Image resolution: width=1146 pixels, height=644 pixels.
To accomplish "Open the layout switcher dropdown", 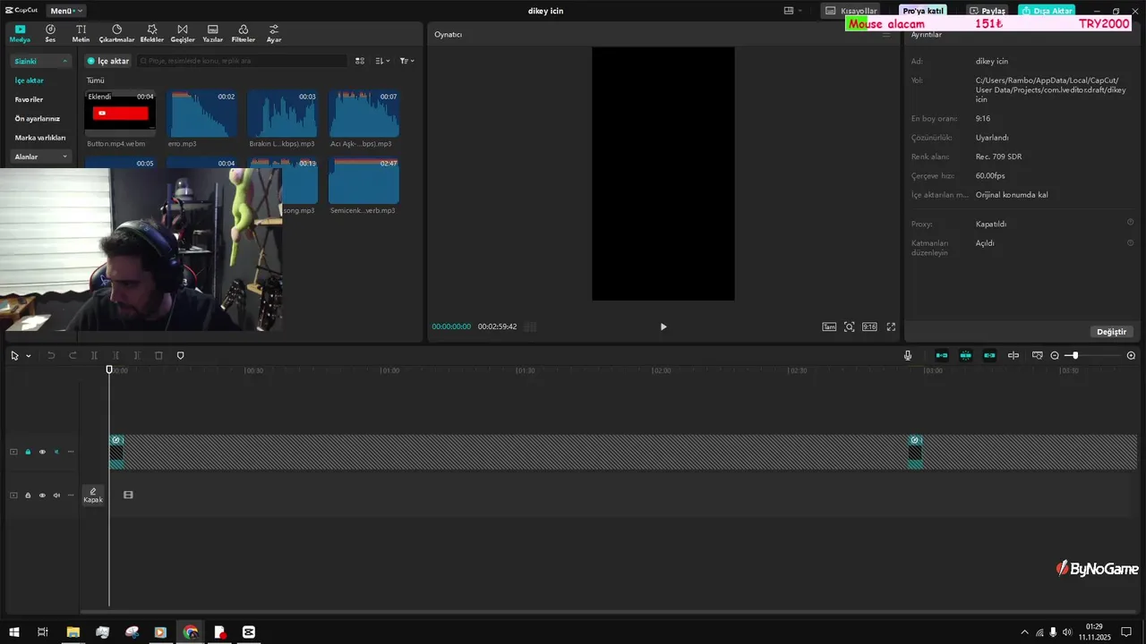I will 793,11.
